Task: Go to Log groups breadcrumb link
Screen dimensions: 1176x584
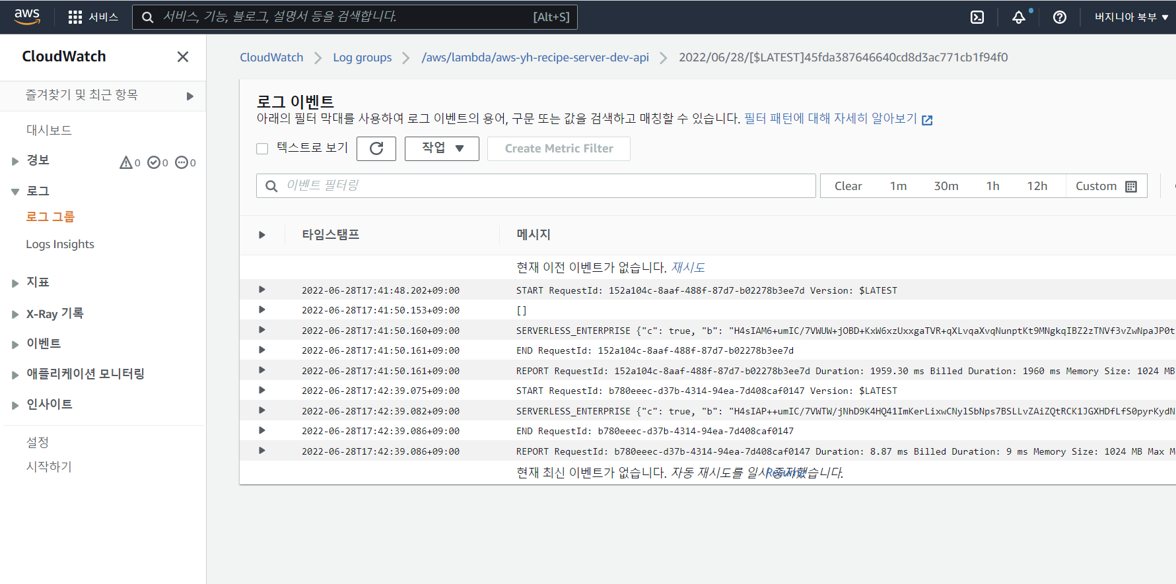Action: click(363, 57)
